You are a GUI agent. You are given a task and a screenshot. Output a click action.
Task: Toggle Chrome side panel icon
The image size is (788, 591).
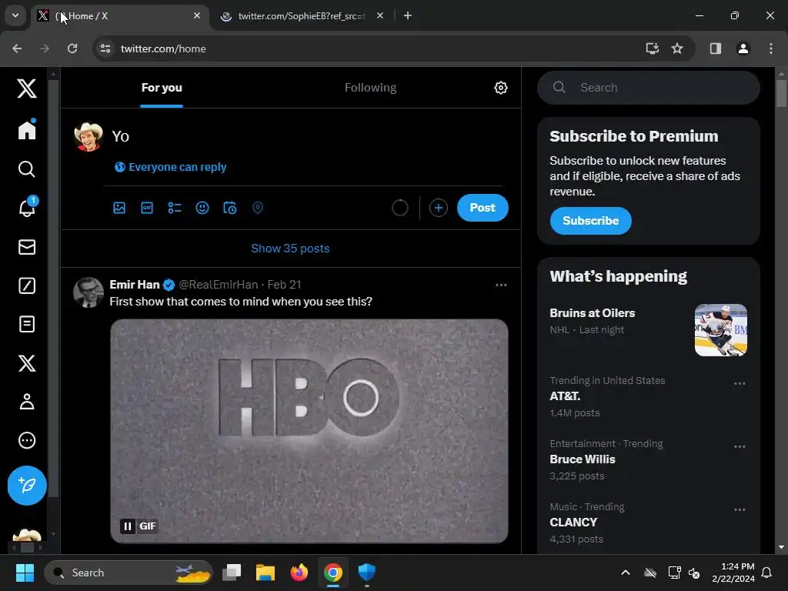click(x=715, y=48)
